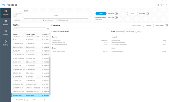Toggle the Print Label switch
169x102 pixels.
coord(116,17)
